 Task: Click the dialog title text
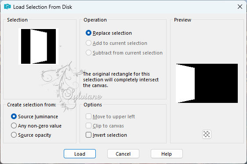tap(43, 7)
